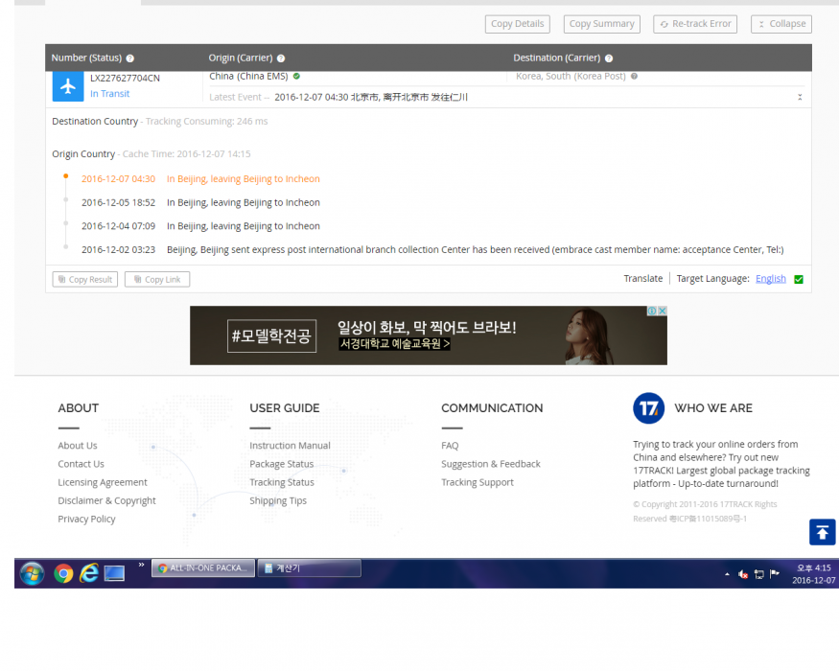Click help icon beside Number (Status) header

130,58
